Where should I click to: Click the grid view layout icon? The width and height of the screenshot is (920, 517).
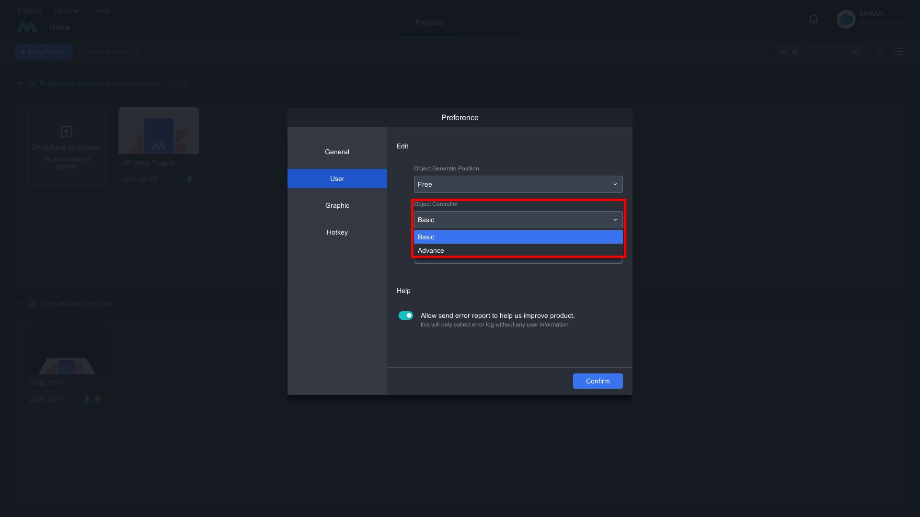coord(880,50)
